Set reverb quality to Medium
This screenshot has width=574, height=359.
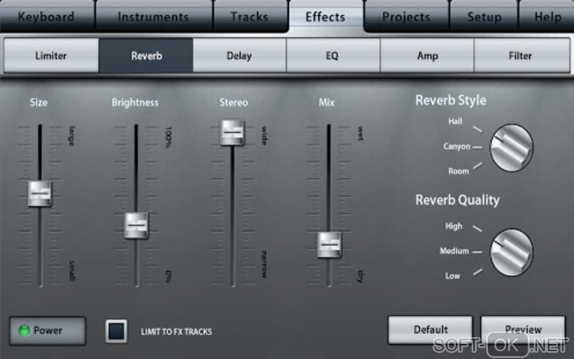(x=454, y=250)
